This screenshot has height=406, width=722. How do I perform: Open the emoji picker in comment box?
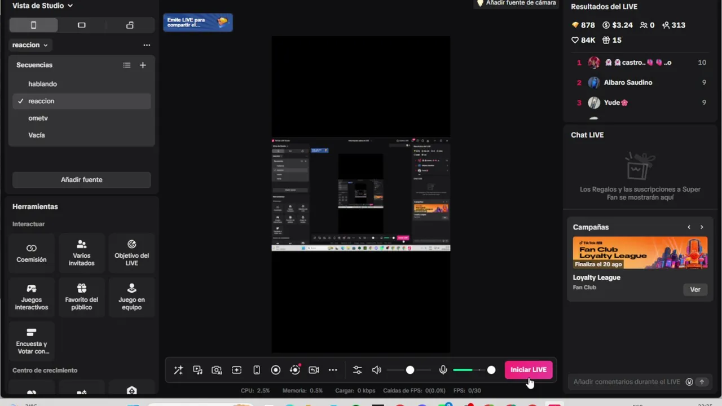tap(689, 382)
